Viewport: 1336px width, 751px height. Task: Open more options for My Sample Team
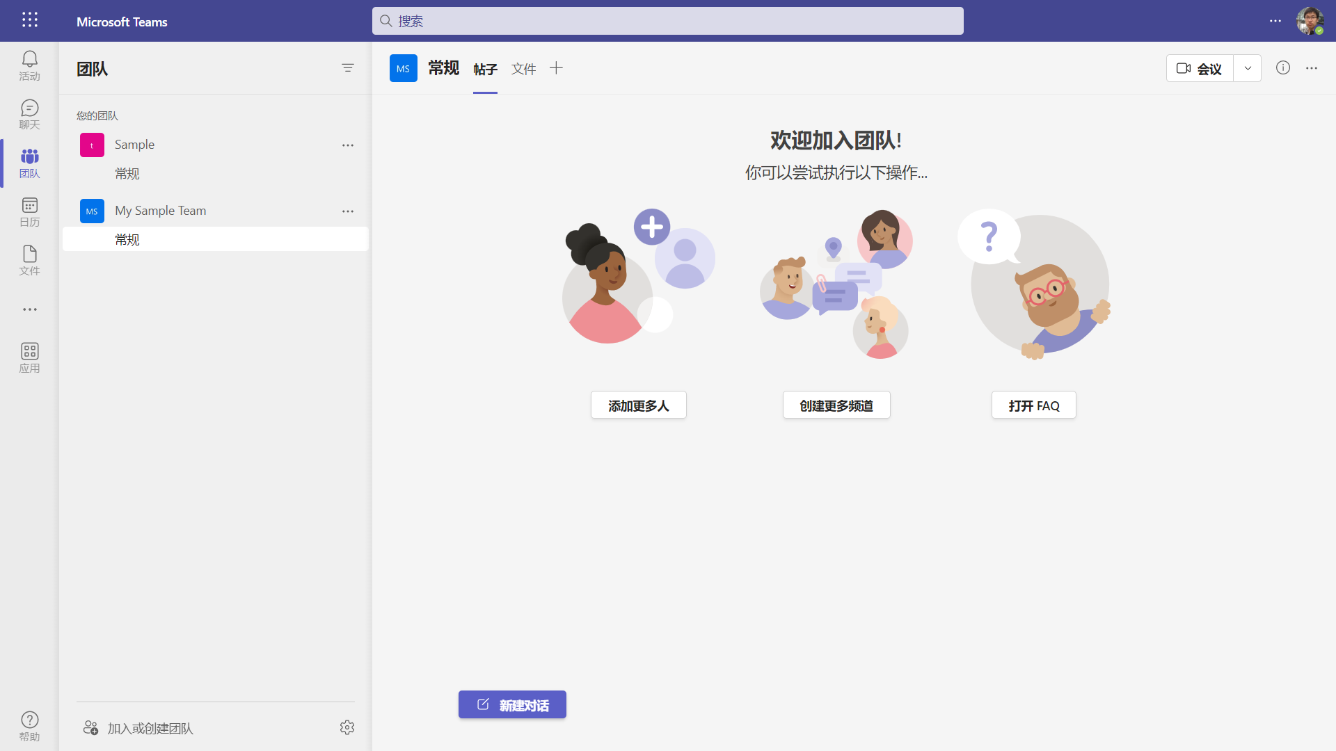click(348, 211)
